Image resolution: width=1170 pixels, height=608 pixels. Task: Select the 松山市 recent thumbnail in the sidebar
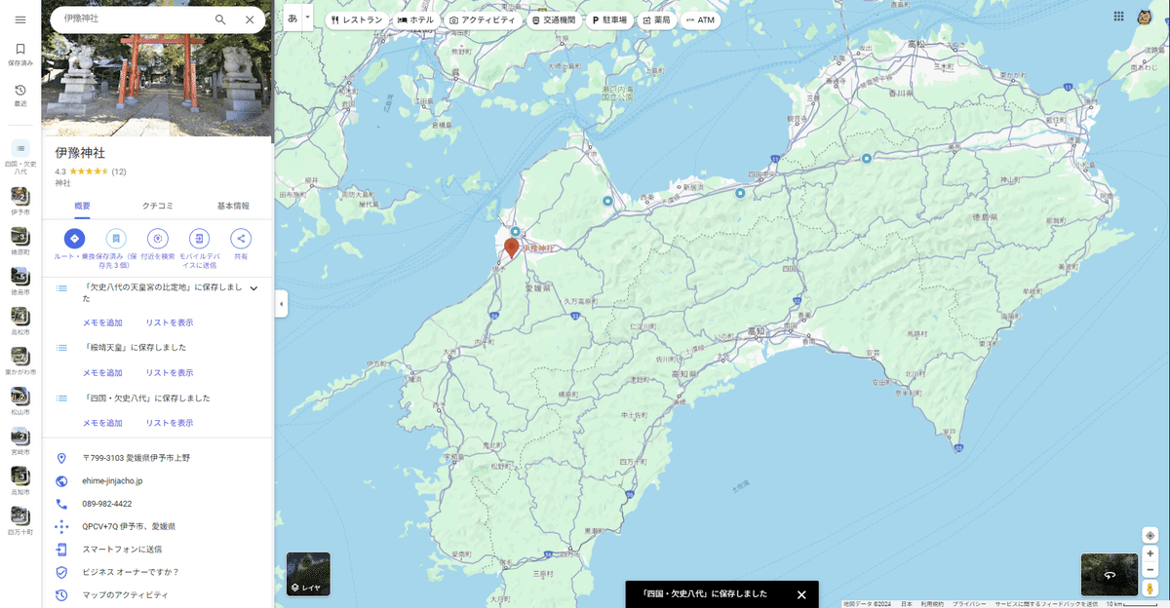tap(20, 401)
